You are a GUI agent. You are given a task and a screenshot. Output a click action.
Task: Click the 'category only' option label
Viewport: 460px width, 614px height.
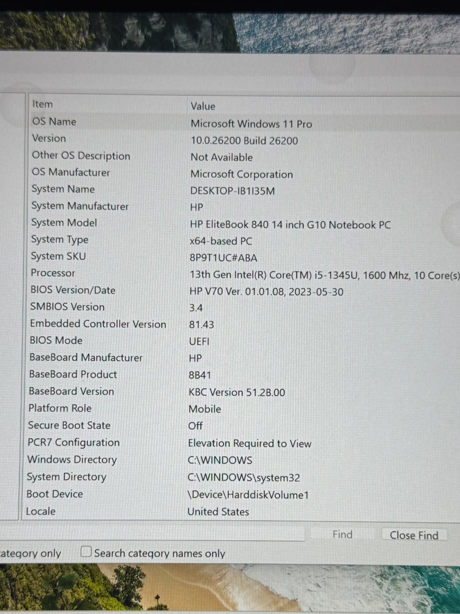31,553
